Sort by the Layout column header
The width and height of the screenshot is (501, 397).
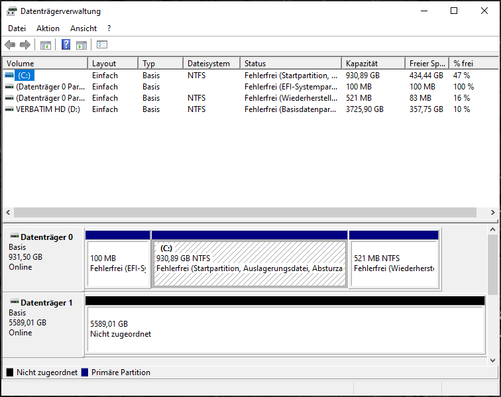tap(113, 63)
